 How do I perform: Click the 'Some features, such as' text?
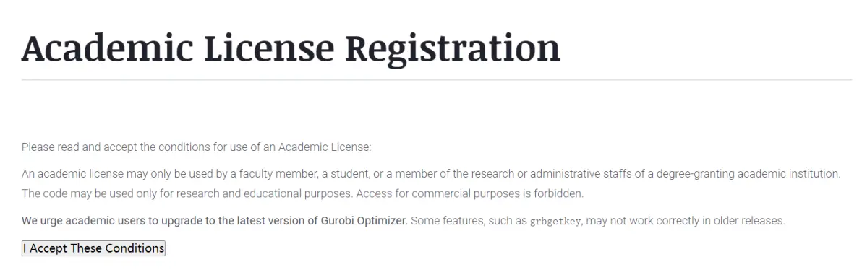(469, 221)
